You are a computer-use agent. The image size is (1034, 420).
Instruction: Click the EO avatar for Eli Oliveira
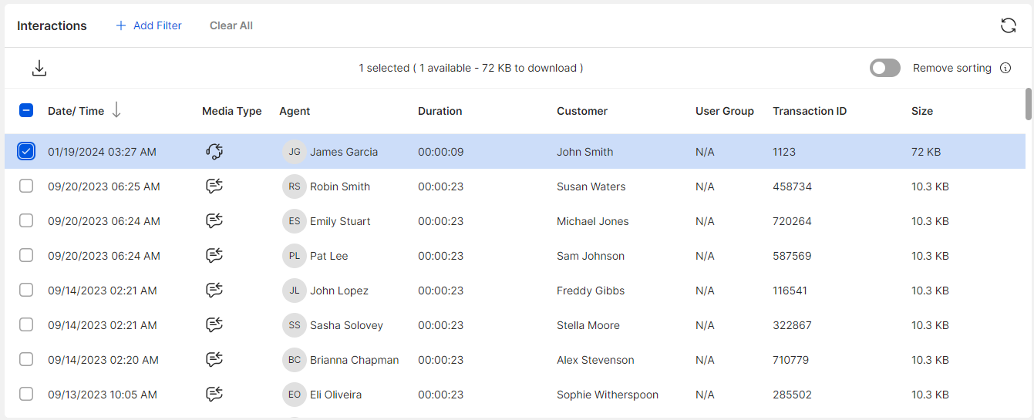pyautogui.click(x=295, y=395)
